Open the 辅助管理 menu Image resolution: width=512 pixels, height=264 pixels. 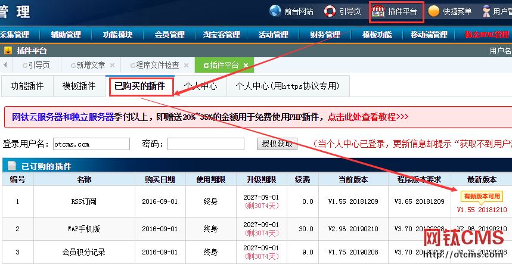[x=66, y=35]
